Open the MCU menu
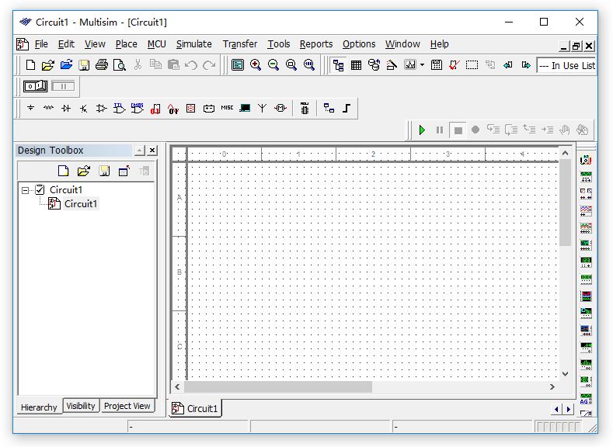 [157, 44]
